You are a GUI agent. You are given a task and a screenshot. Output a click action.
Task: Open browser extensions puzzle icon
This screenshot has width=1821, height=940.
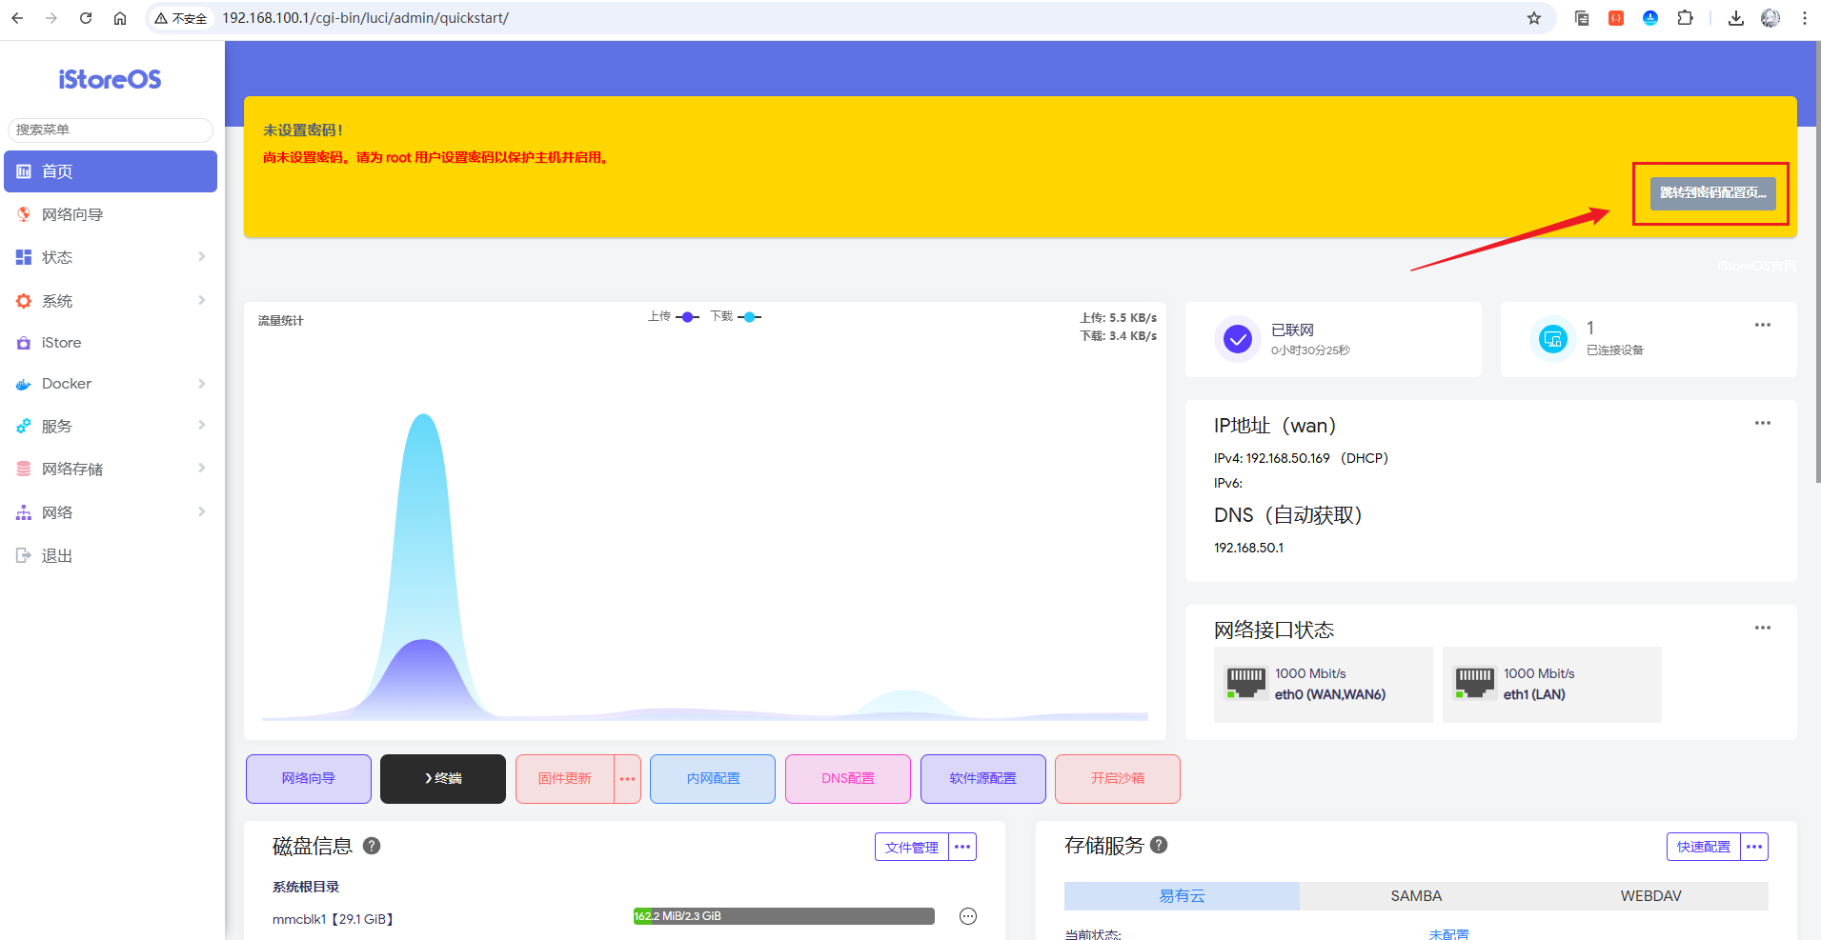1685,18
